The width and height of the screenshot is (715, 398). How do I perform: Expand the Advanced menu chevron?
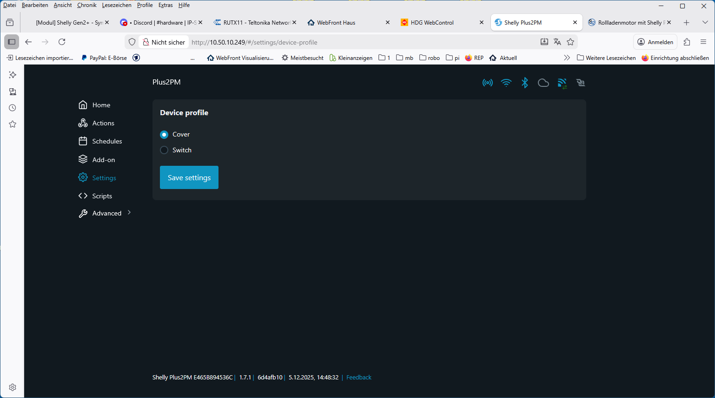tap(129, 213)
